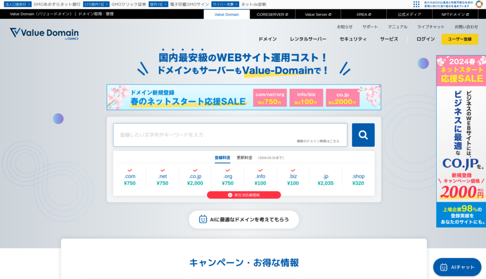
Task: Show the 登録料金 price tab
Action: pyautogui.click(x=223, y=158)
